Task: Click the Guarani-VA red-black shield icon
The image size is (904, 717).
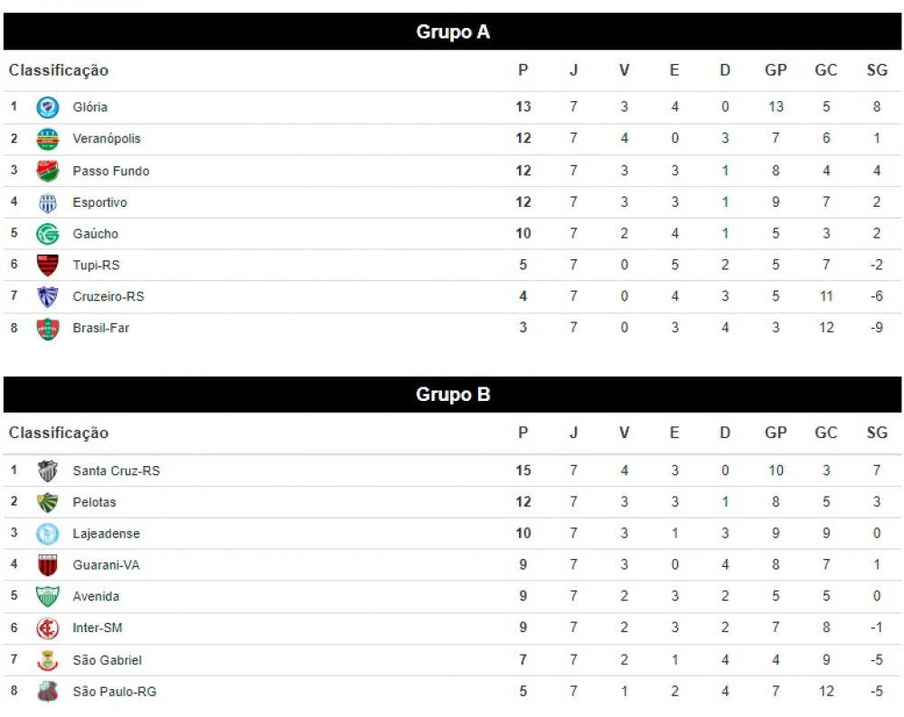Action: click(x=47, y=565)
